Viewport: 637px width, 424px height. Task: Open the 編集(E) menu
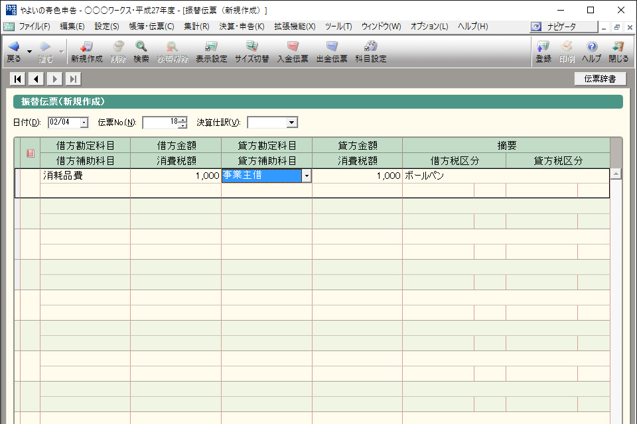click(72, 26)
